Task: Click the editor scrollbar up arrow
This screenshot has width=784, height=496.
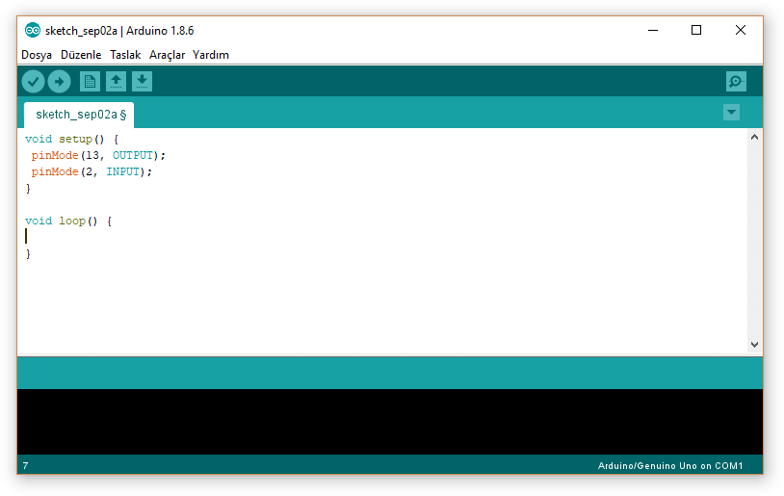Action: pyautogui.click(x=754, y=138)
